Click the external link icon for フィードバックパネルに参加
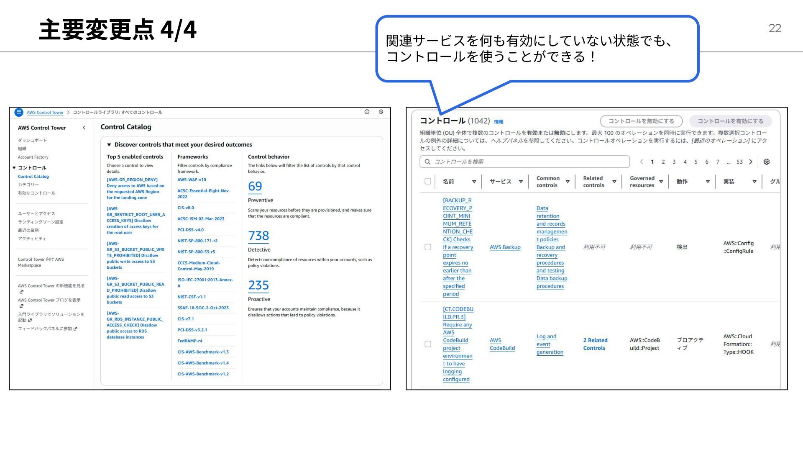This screenshot has height=452, width=803. click(x=75, y=329)
